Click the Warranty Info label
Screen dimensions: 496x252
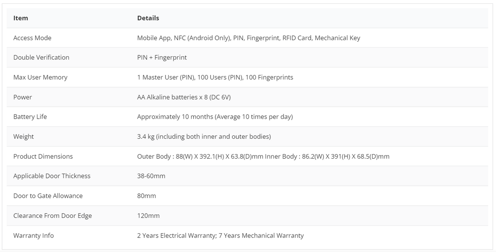[33, 236]
